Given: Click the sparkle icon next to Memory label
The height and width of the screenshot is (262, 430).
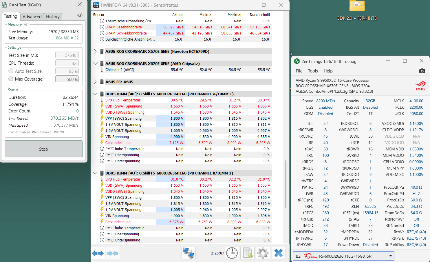Looking at the screenshot, I should coord(26,24).
